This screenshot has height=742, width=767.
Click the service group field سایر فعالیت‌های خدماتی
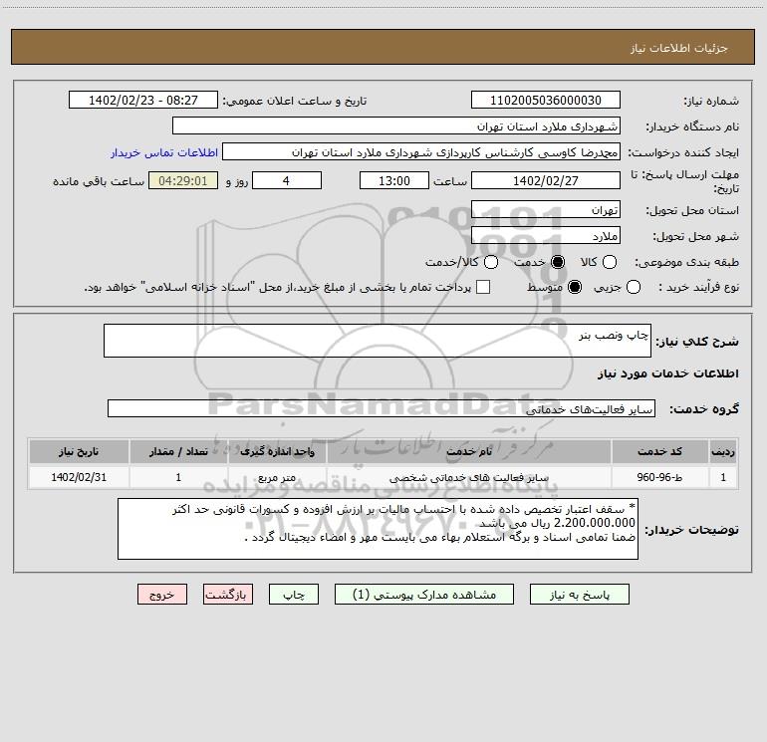(x=382, y=408)
